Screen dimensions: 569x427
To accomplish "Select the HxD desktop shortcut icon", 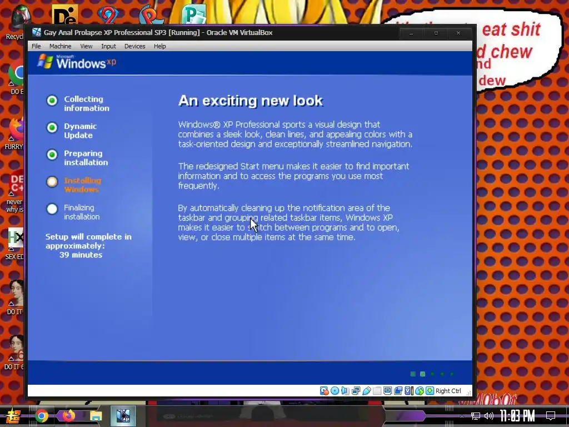I will [x=15, y=244].
